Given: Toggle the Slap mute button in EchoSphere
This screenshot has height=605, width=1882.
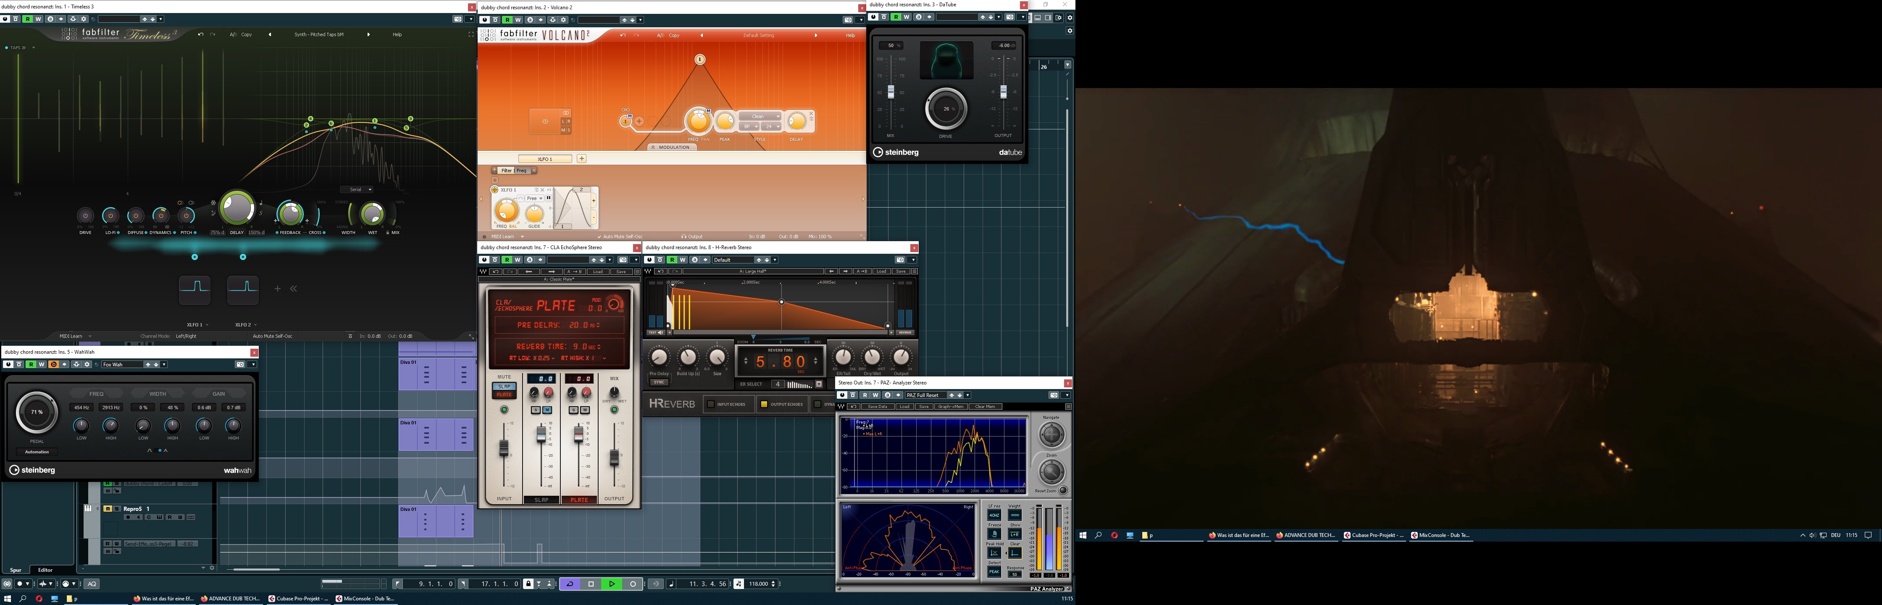Looking at the screenshot, I should pyautogui.click(x=504, y=387).
